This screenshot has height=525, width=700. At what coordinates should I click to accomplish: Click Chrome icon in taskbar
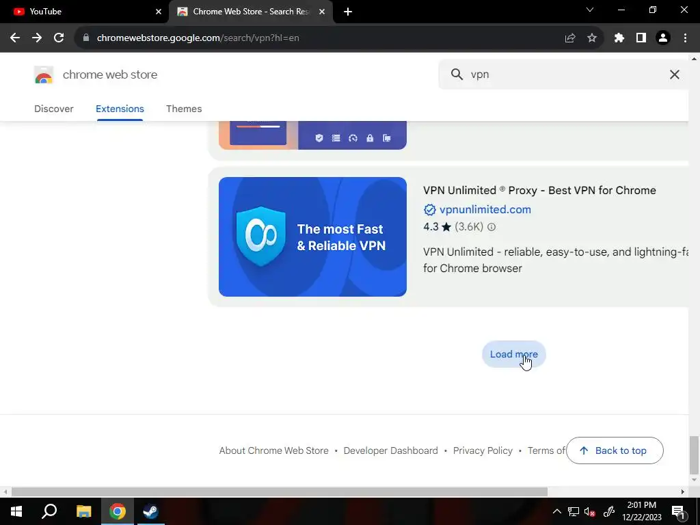point(118,511)
